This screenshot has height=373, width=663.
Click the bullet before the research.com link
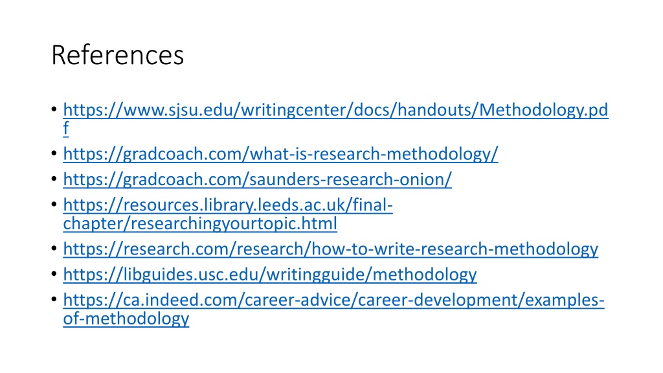[54, 248]
